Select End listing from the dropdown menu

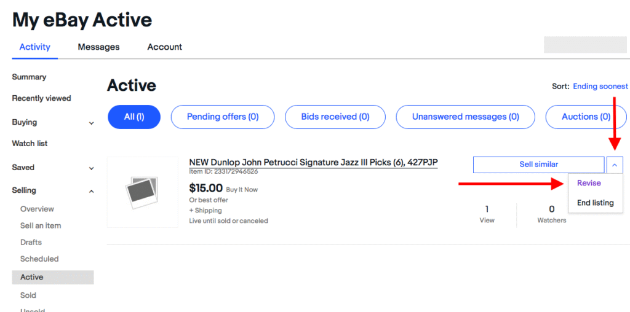coord(595,203)
